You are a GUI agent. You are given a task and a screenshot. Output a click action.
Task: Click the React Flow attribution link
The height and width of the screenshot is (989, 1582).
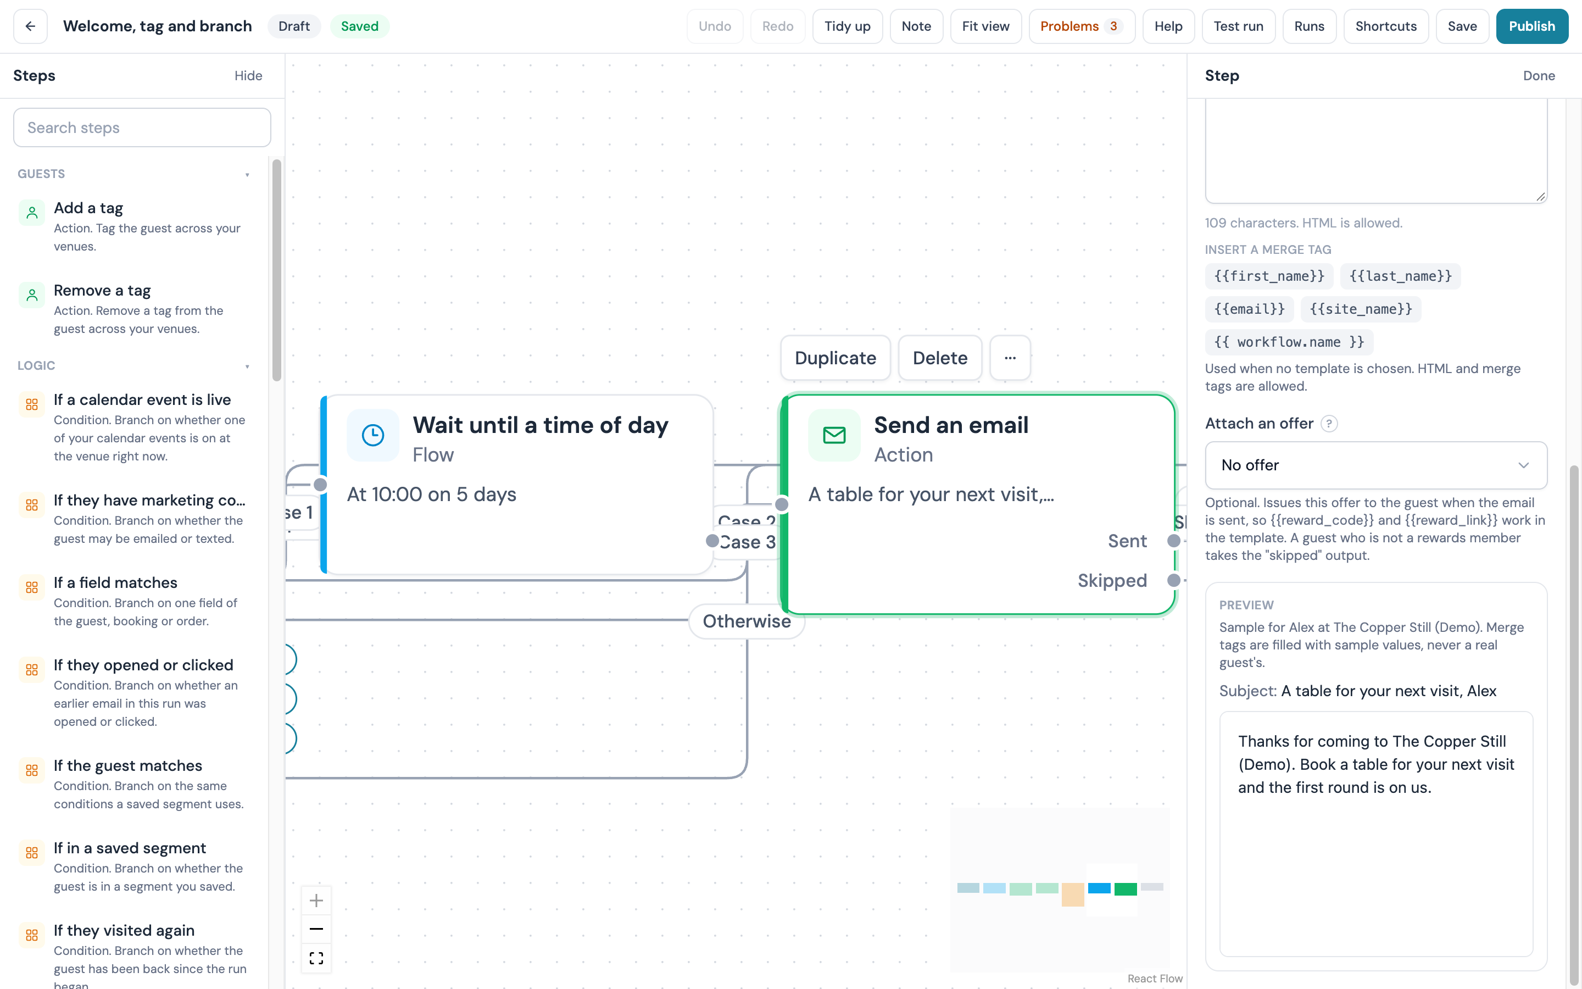coord(1155,979)
